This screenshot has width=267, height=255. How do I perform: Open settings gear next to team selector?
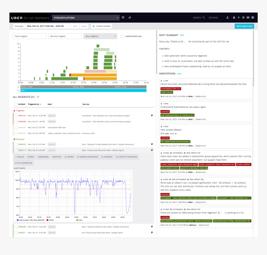[x=123, y=17]
